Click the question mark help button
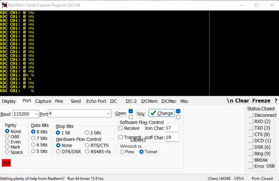The height and width of the screenshot is (181, 279). pyautogui.click(x=276, y=101)
